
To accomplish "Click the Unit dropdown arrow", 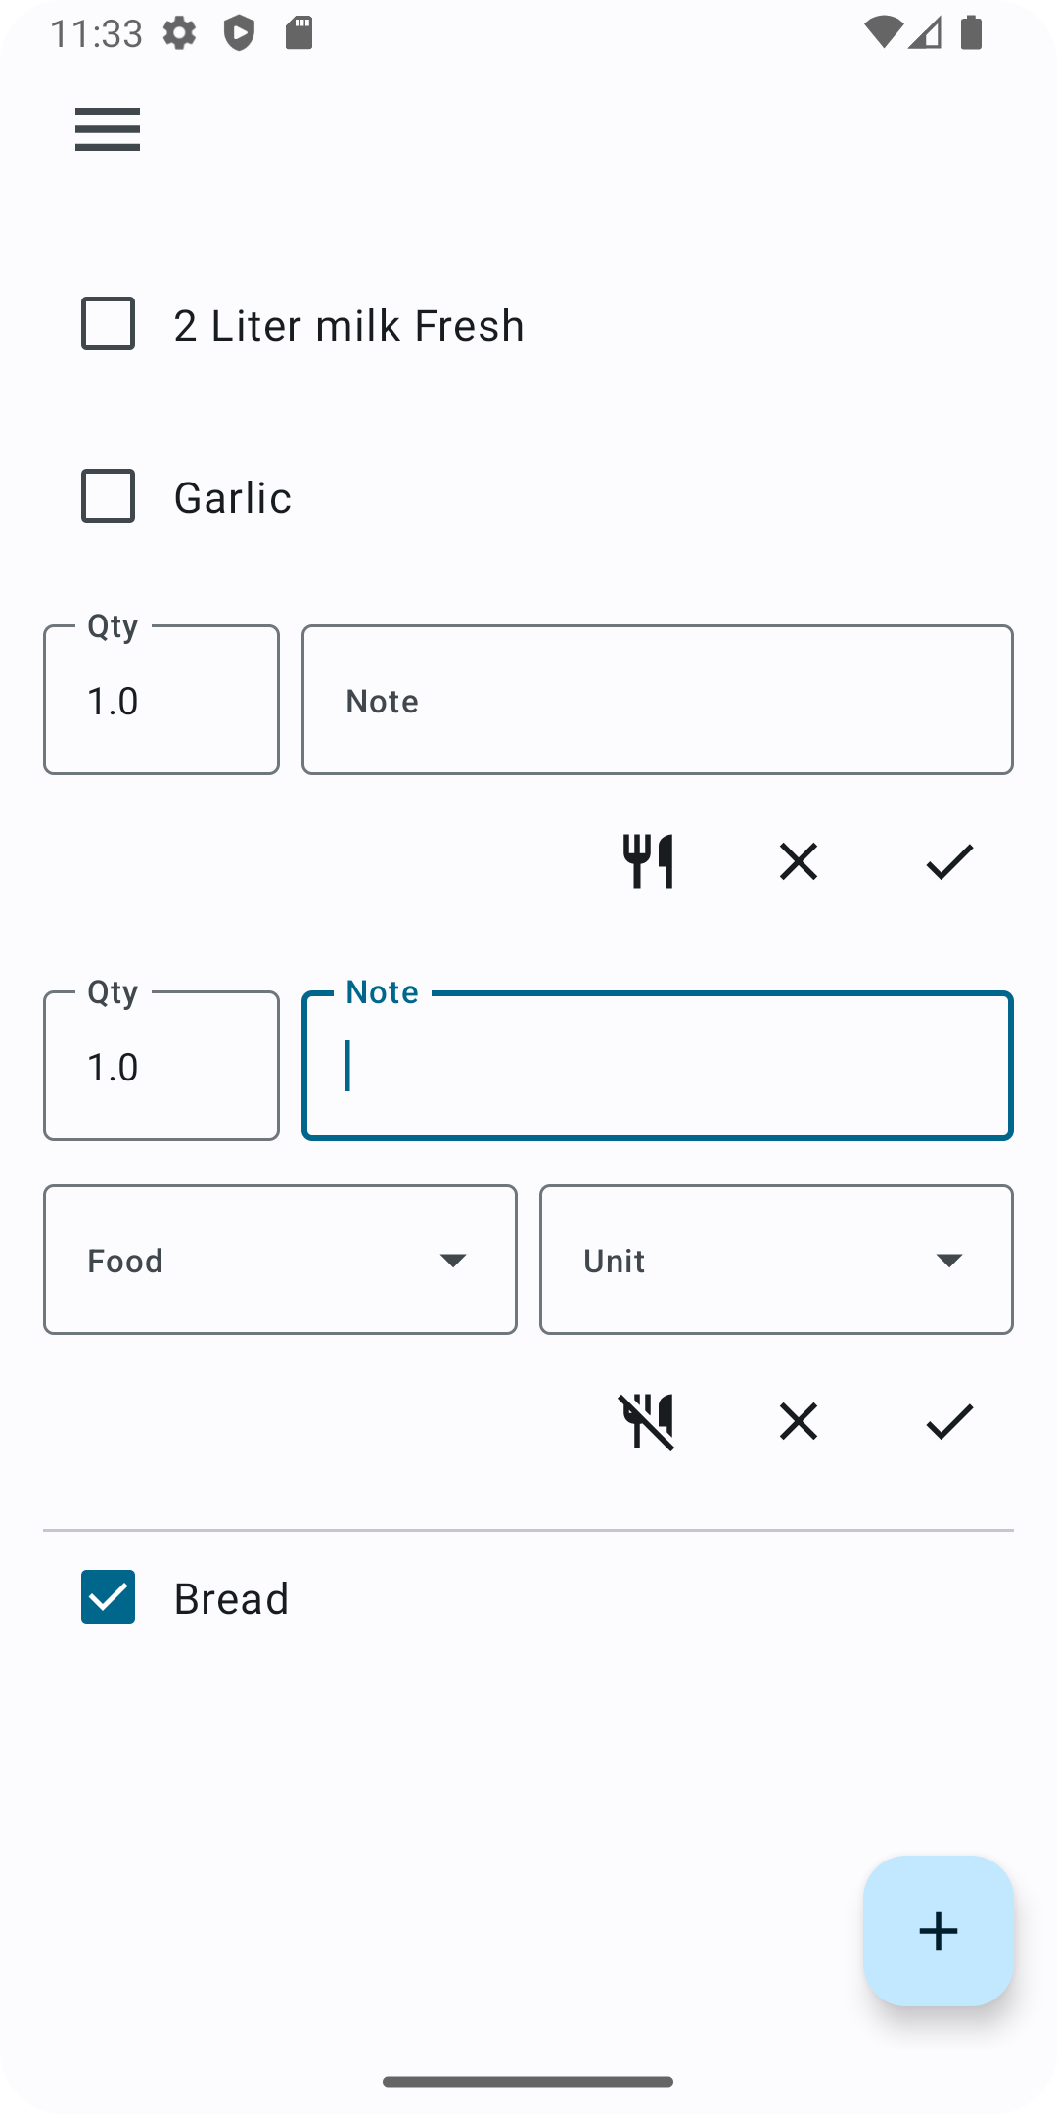I will point(948,1260).
